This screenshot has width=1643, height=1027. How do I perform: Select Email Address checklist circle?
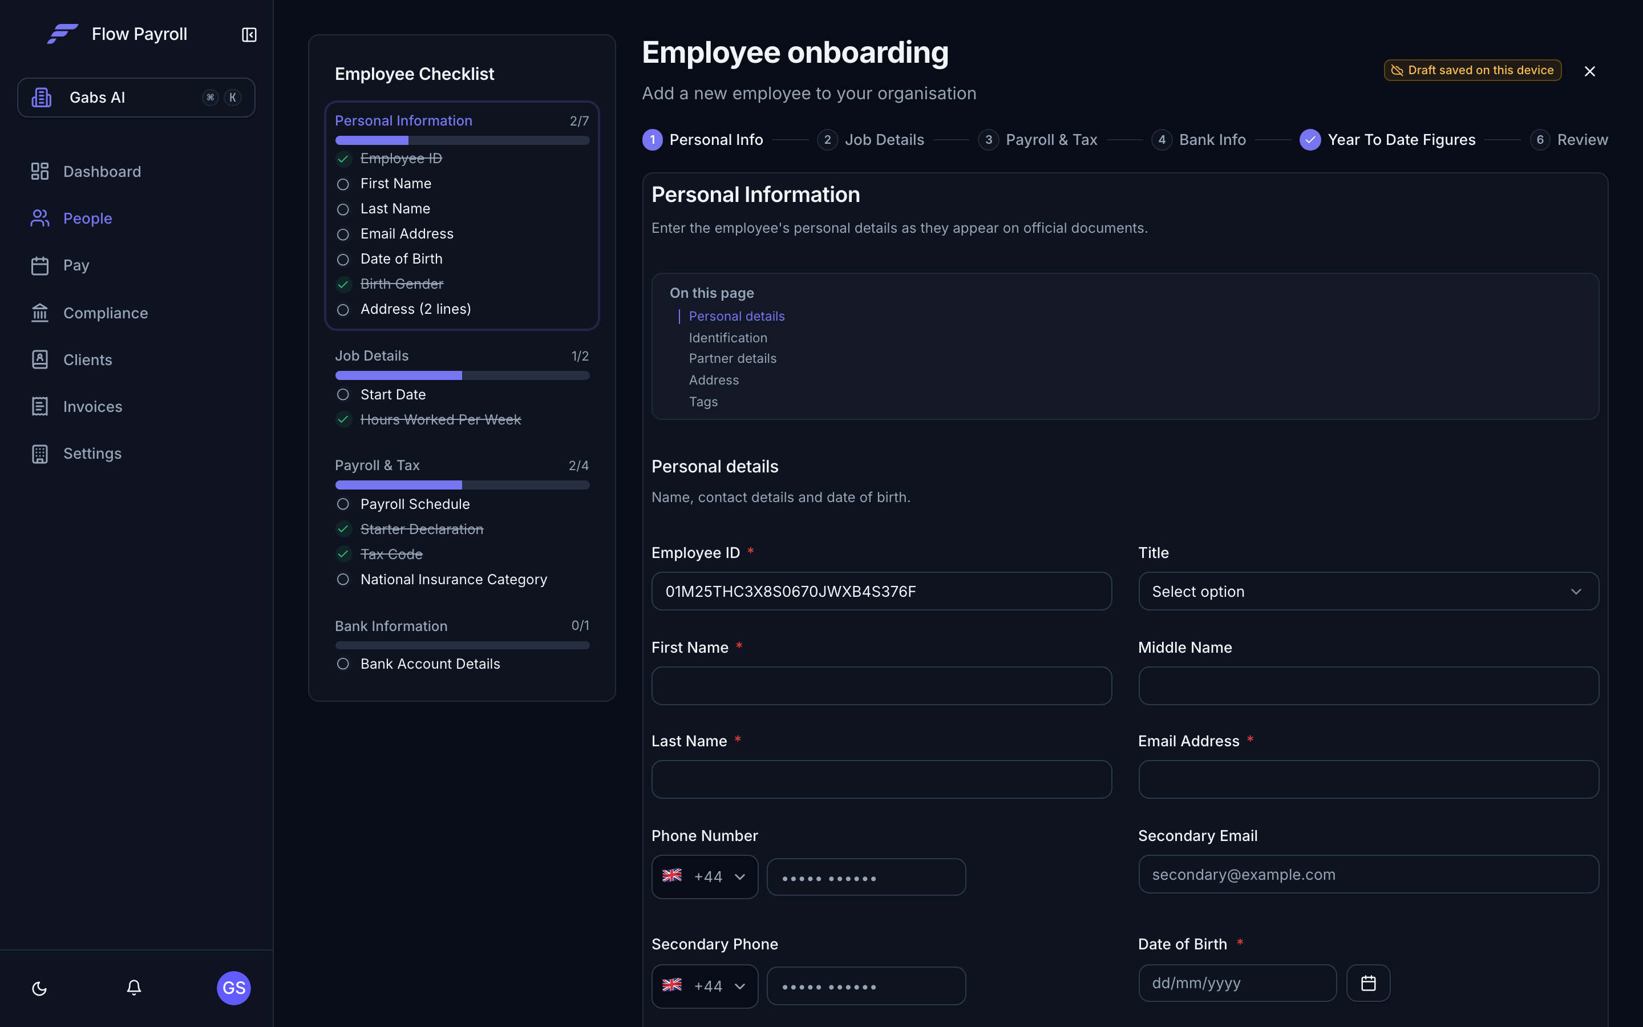coord(343,234)
